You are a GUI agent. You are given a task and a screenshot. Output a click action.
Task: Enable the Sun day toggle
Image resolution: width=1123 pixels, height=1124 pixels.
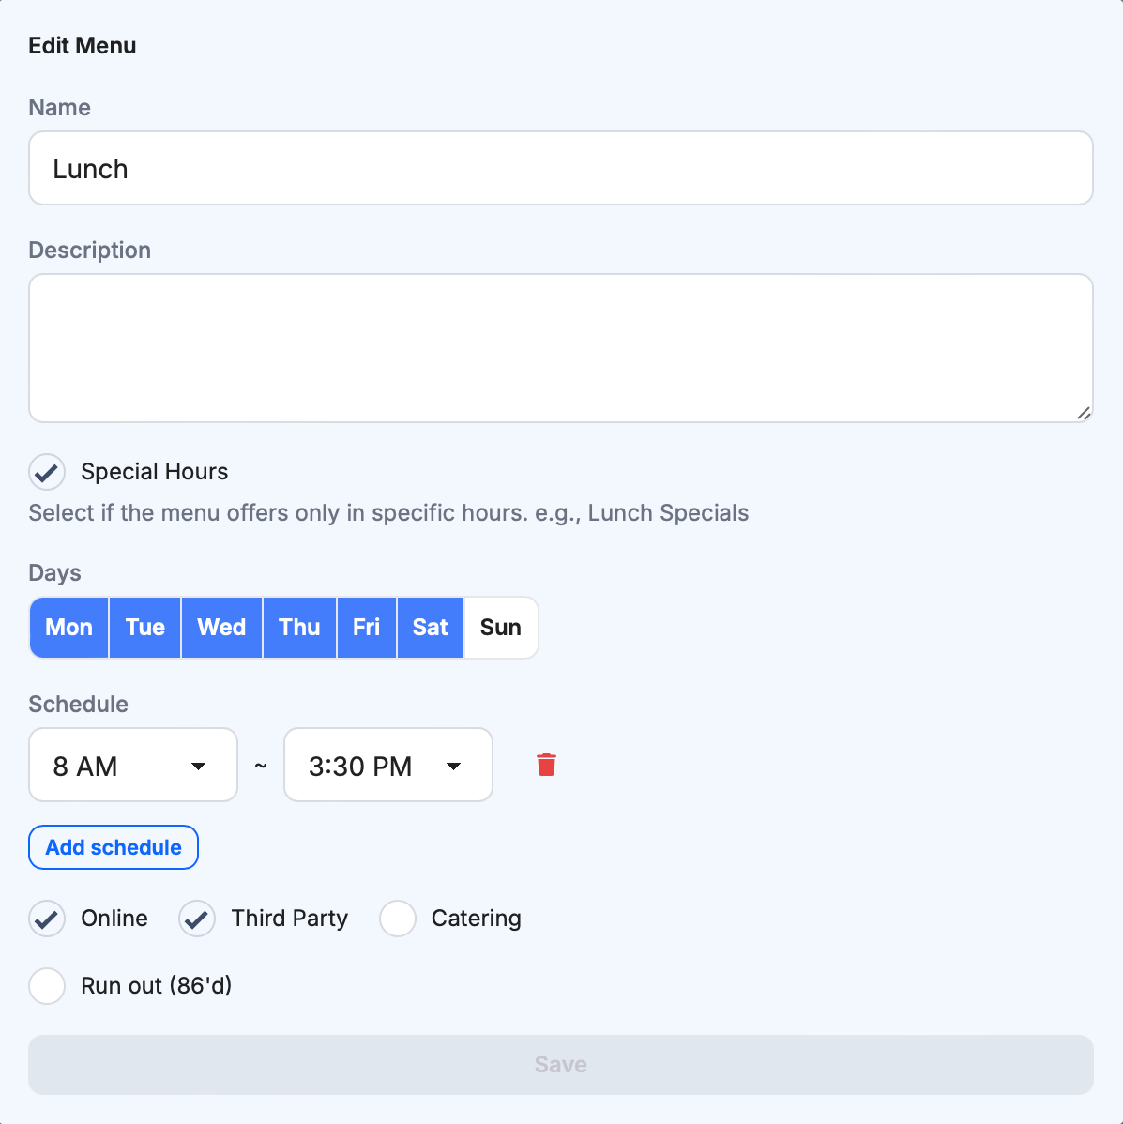tap(500, 627)
